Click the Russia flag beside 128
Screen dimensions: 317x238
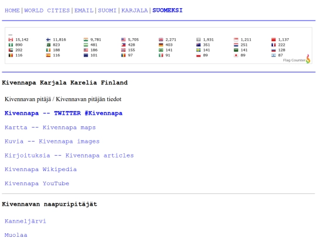click(x=274, y=50)
